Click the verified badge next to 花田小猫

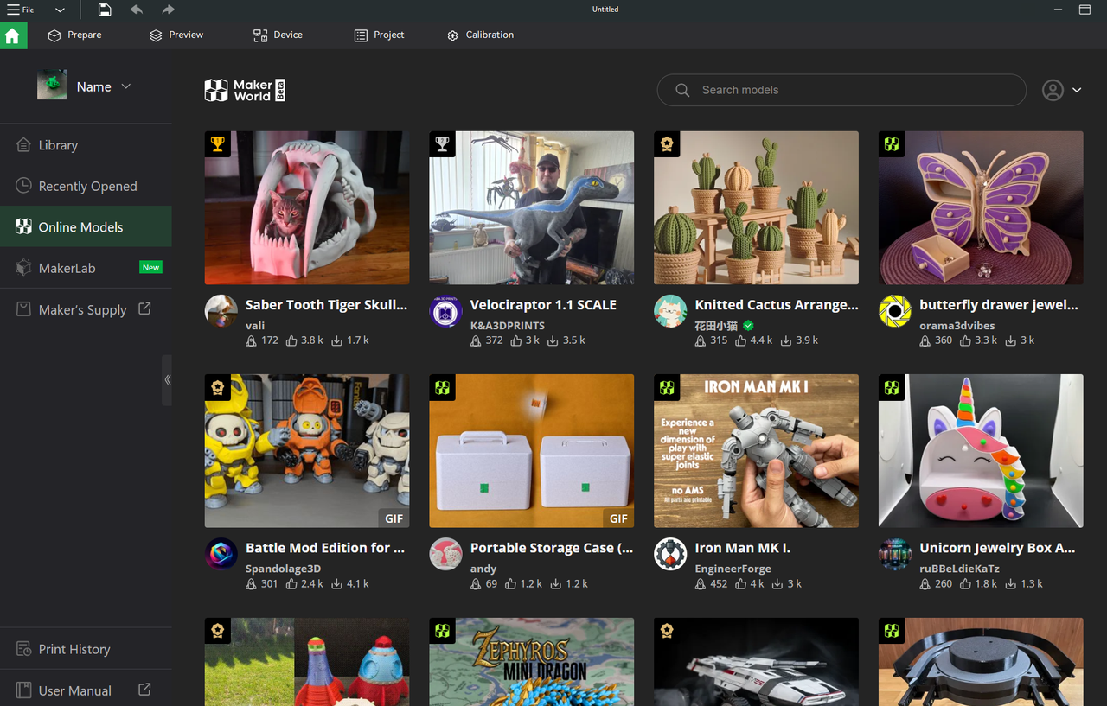tap(748, 326)
